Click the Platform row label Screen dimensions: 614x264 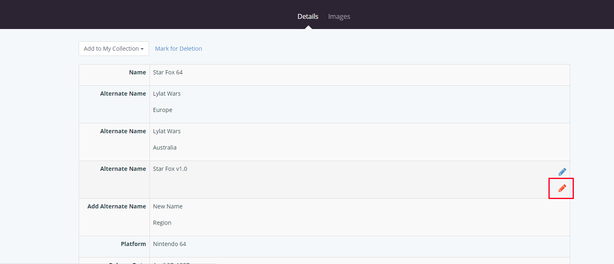coord(134,244)
